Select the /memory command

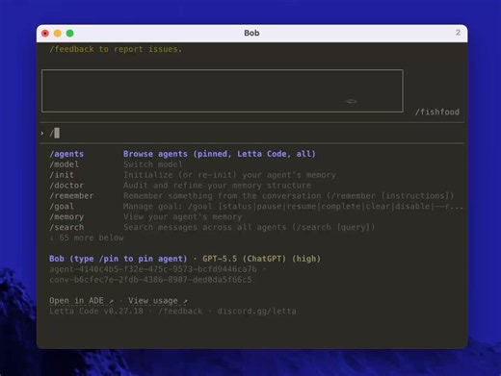point(66,216)
